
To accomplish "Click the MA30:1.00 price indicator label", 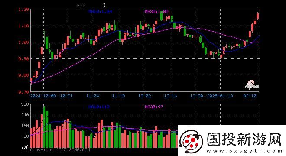I will coord(157,12).
